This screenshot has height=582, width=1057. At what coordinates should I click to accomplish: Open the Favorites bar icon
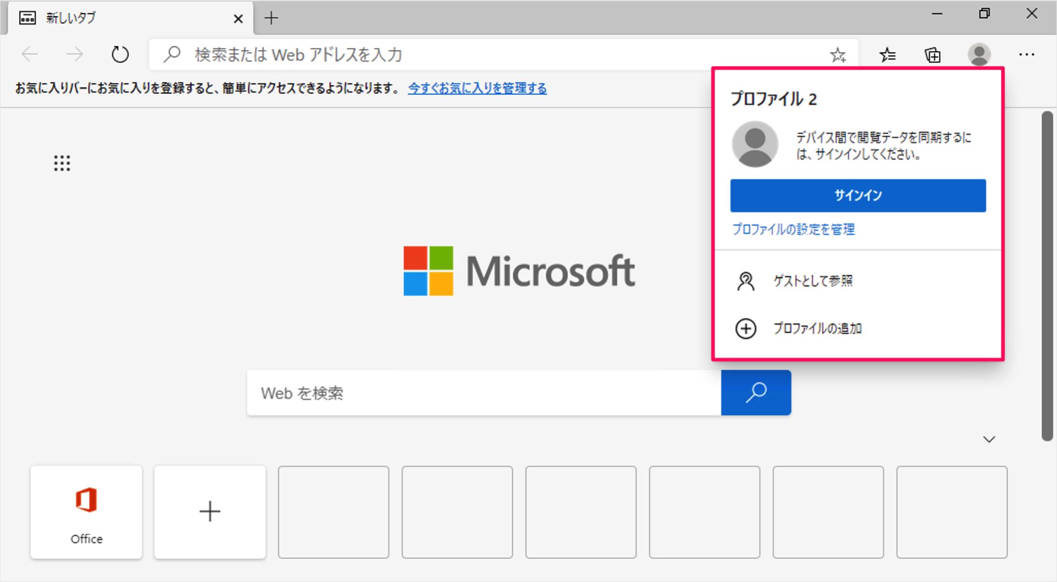[x=887, y=54]
